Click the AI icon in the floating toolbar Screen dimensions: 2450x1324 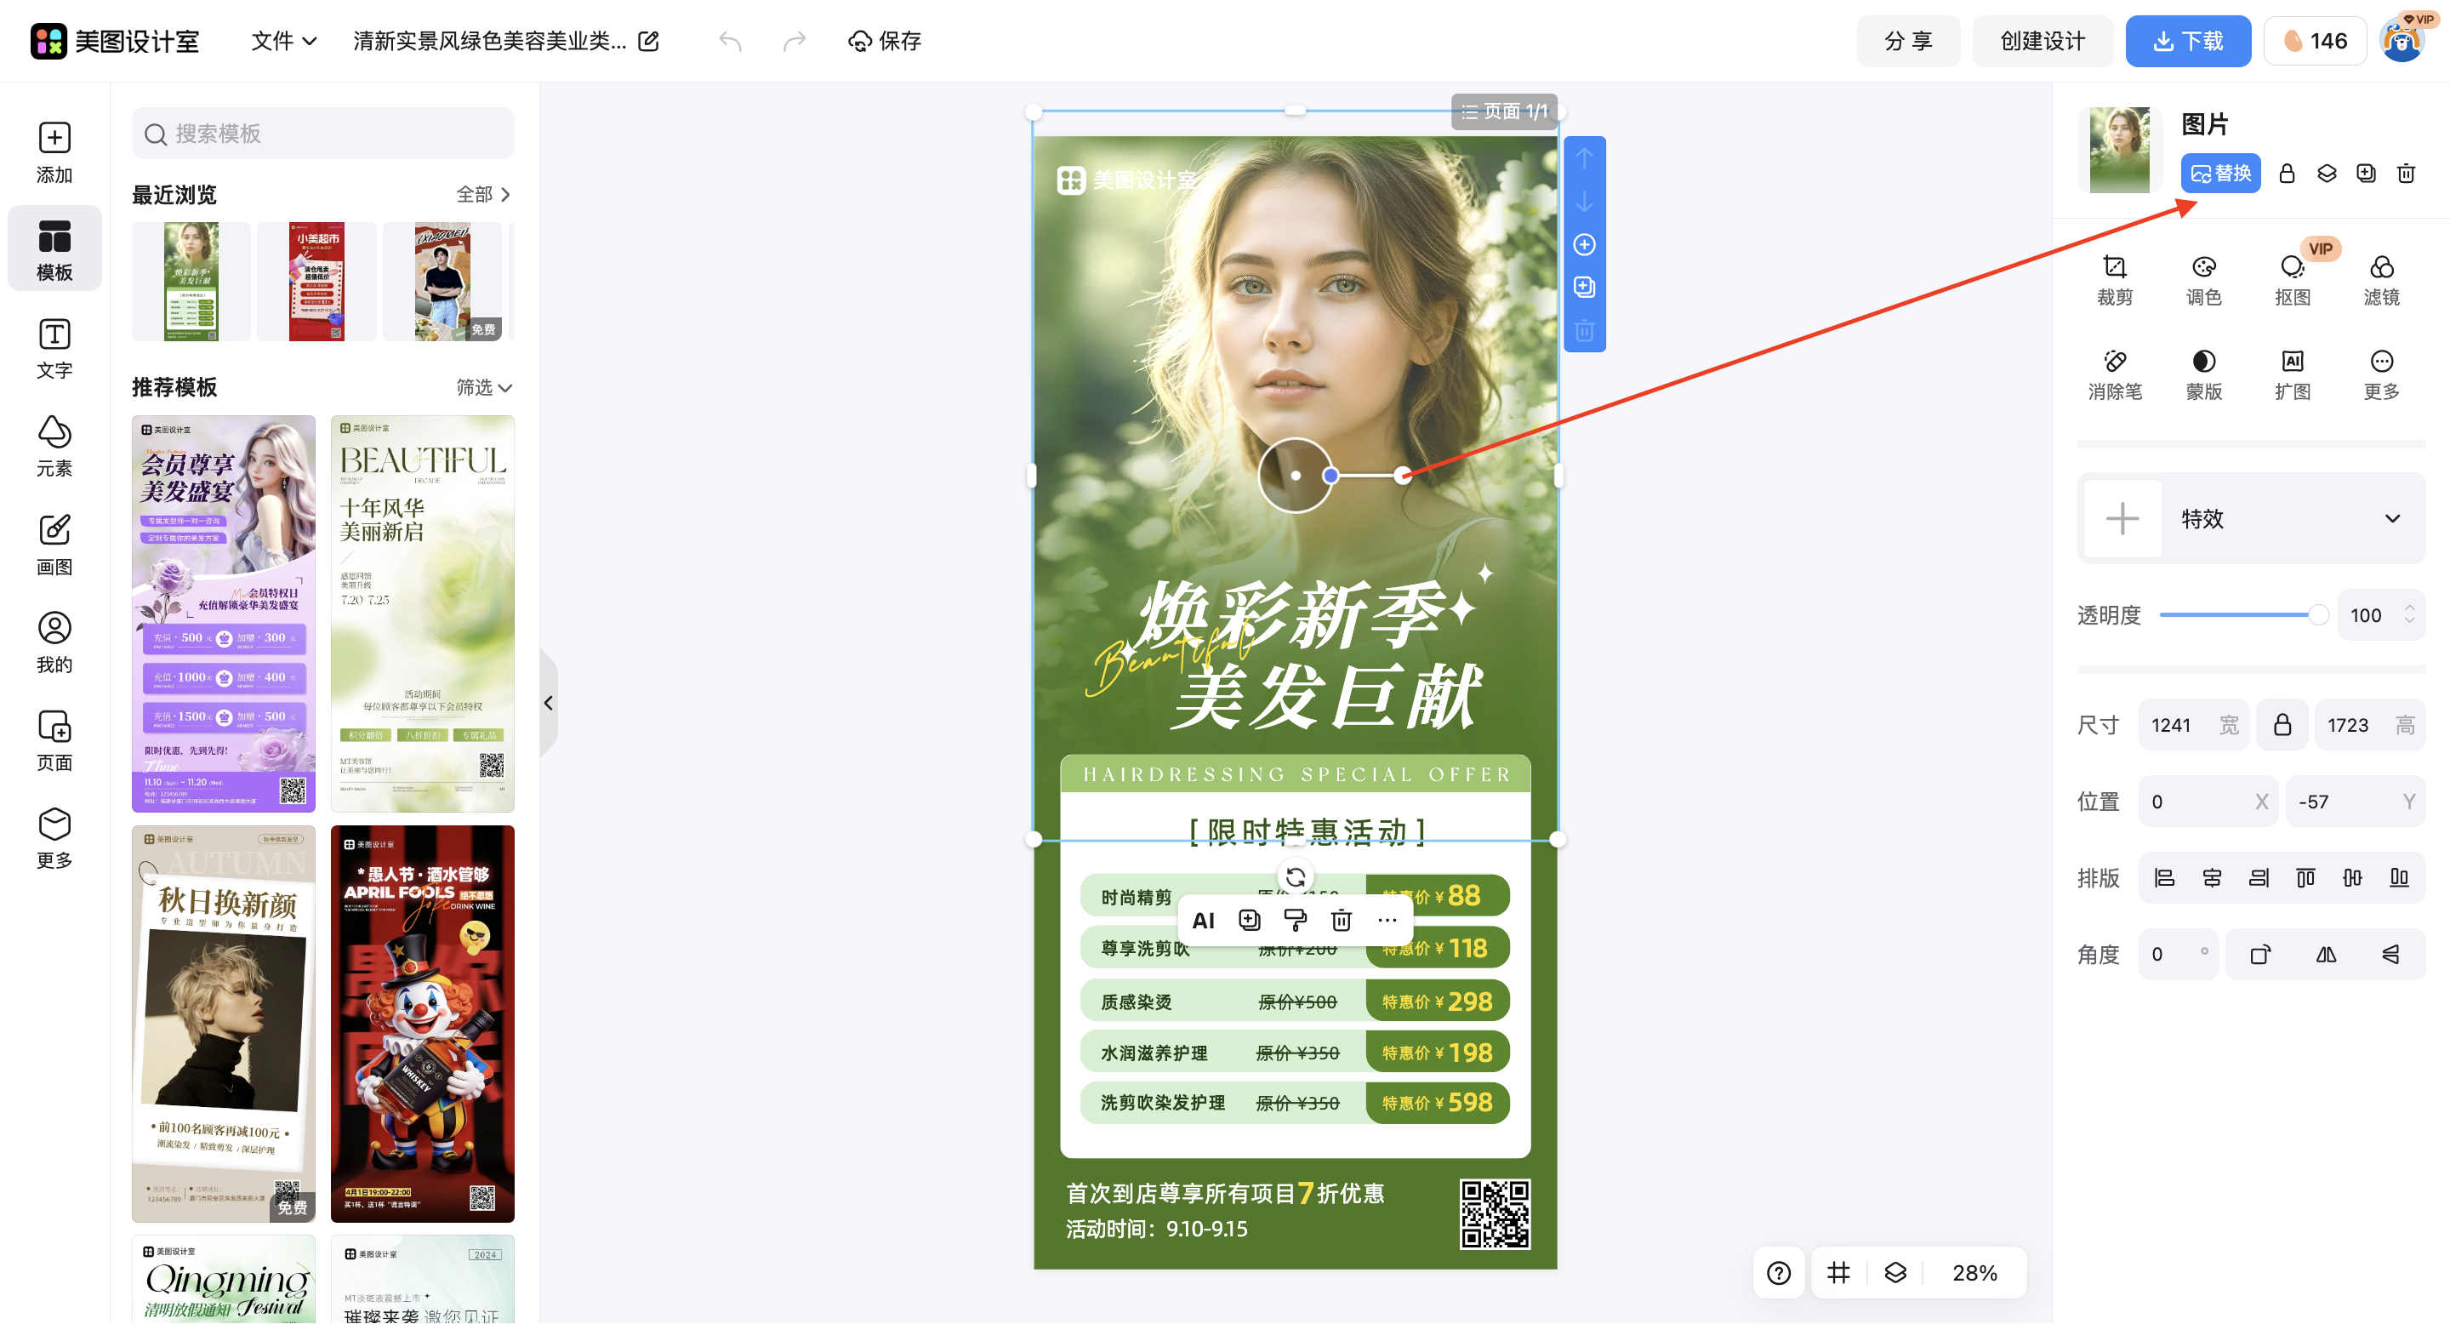pyautogui.click(x=1203, y=920)
